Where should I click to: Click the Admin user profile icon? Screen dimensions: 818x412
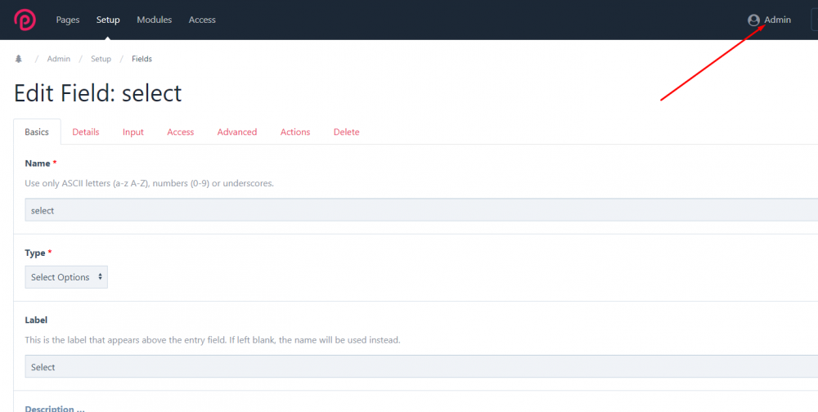pyautogui.click(x=753, y=20)
